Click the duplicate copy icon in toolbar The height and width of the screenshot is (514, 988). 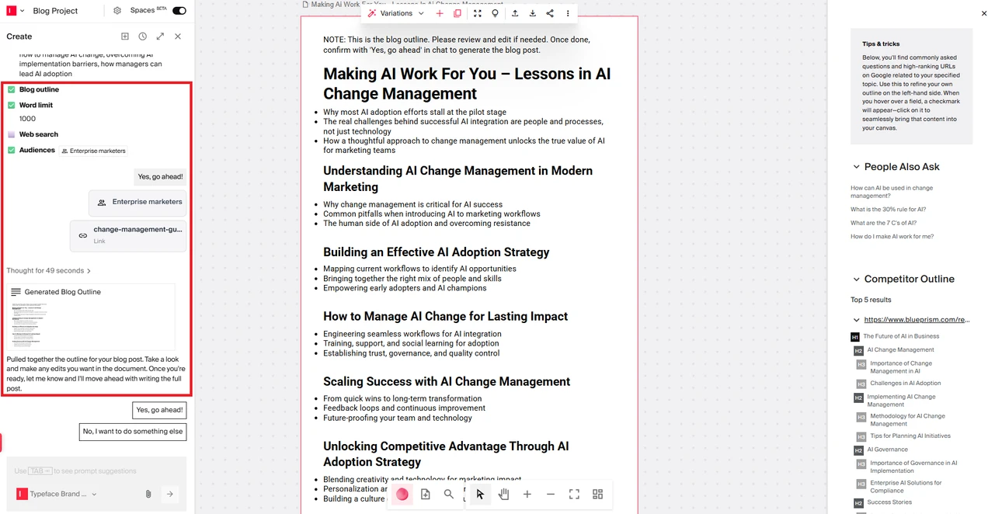457,13
